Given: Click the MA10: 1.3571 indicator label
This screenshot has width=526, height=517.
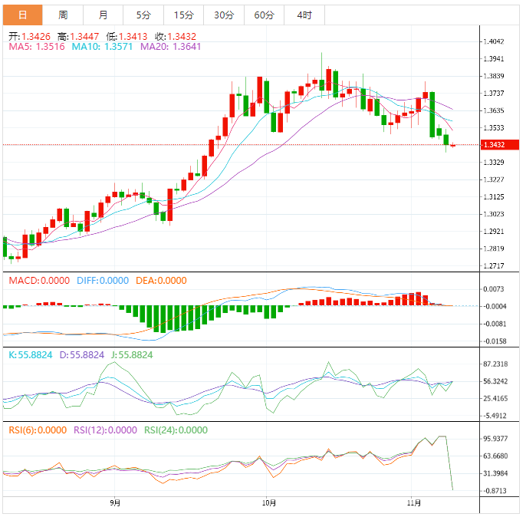Looking at the screenshot, I should tap(102, 47).
